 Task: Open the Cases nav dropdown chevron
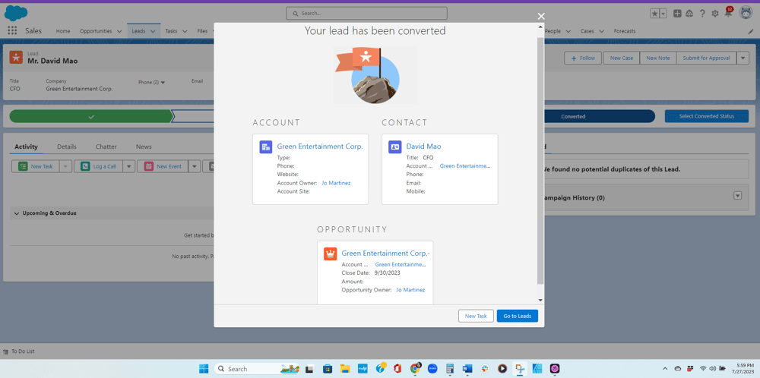[x=601, y=31]
